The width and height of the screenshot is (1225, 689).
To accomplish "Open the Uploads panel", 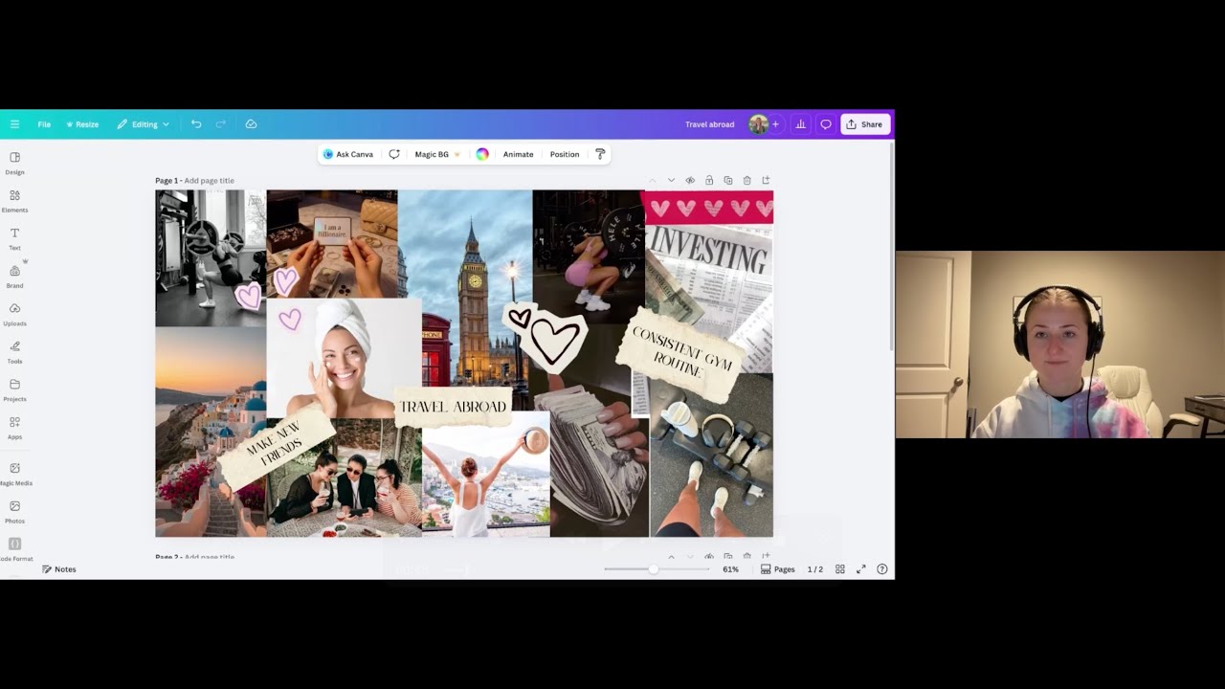I will [14, 314].
